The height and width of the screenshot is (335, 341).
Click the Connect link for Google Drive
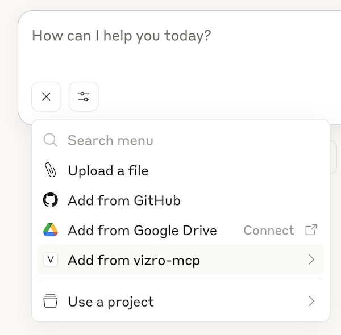tap(269, 230)
